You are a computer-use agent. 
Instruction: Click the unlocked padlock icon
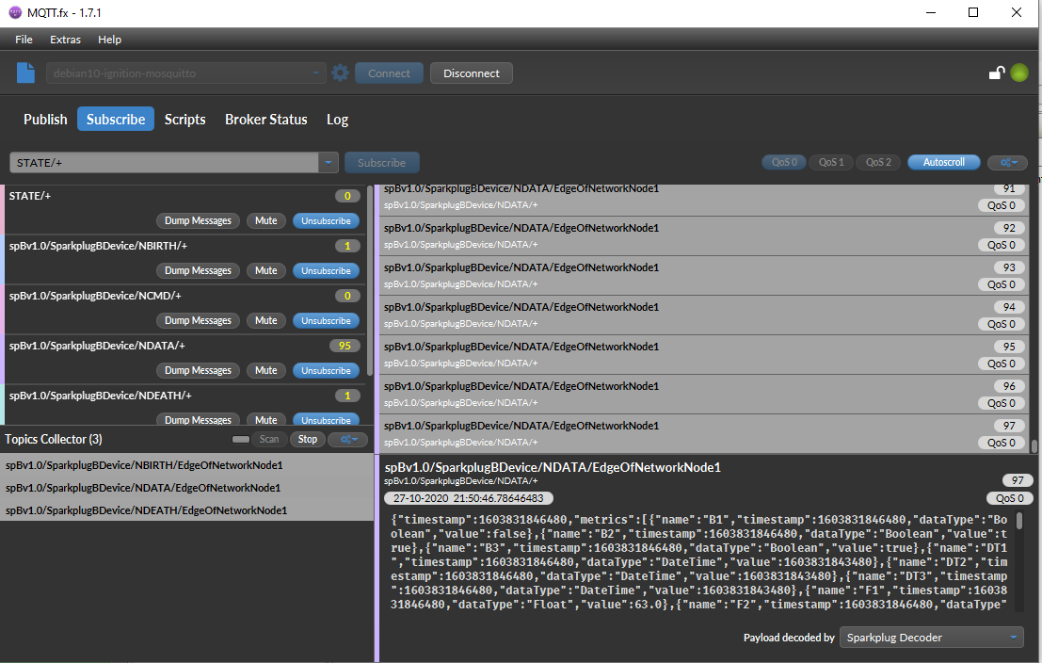click(x=996, y=73)
